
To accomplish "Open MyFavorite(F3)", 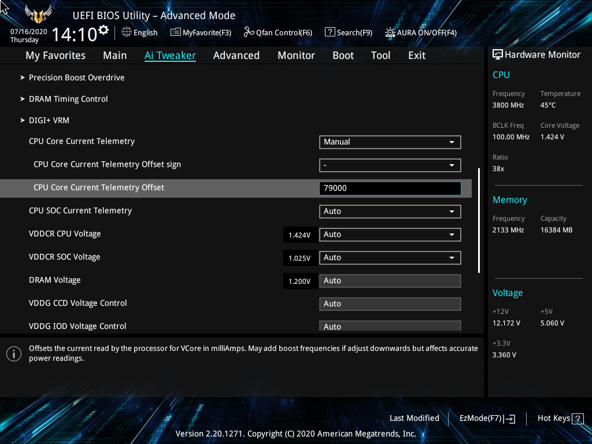I will click(x=201, y=32).
